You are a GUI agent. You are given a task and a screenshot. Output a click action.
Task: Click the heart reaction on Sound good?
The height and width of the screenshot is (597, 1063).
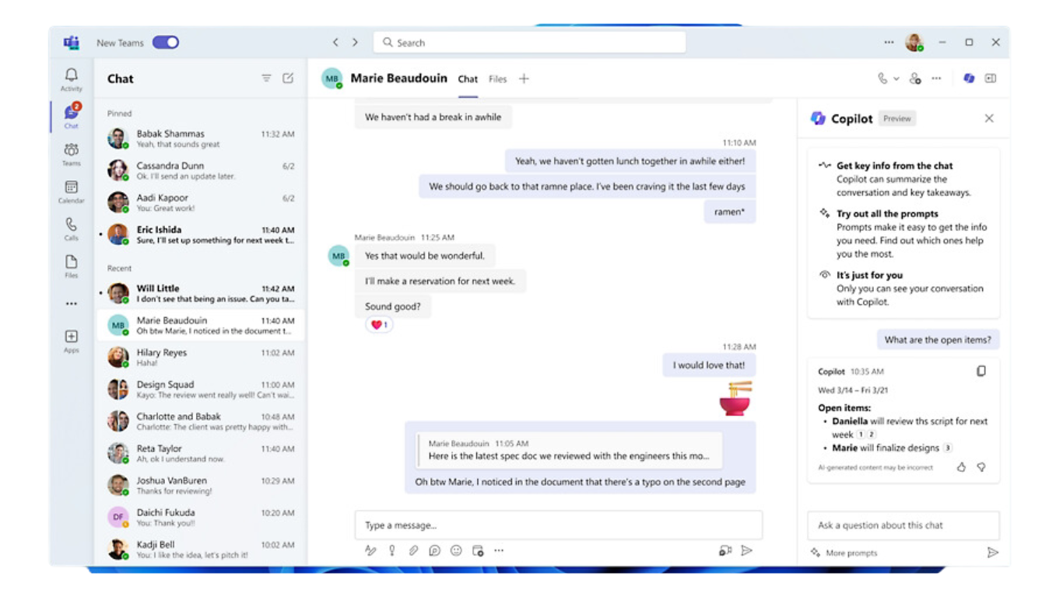[379, 325]
